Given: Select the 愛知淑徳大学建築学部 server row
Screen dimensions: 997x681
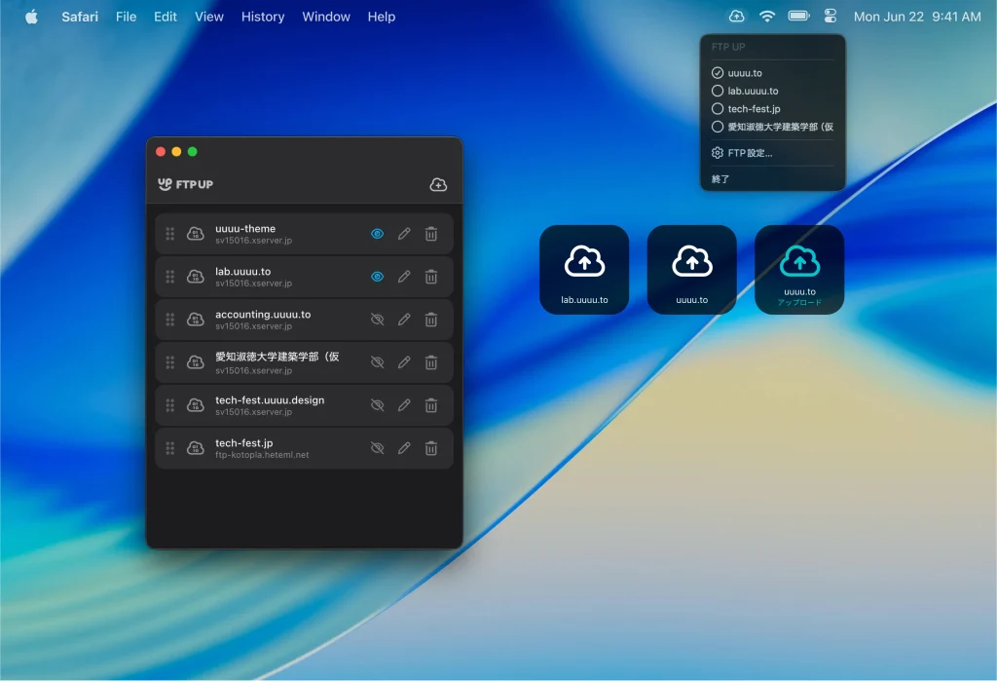Looking at the screenshot, I should click(x=277, y=362).
